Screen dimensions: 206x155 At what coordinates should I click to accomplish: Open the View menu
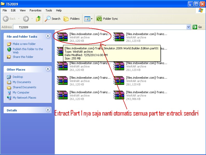point(23,10)
